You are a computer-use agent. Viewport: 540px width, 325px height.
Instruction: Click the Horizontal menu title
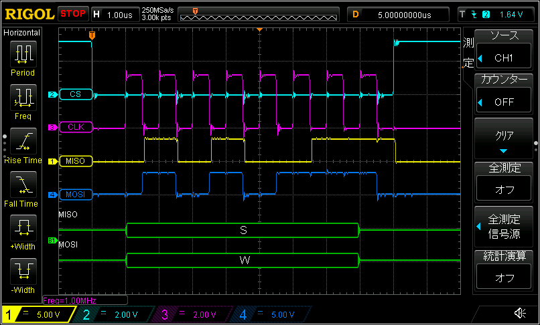(x=21, y=33)
